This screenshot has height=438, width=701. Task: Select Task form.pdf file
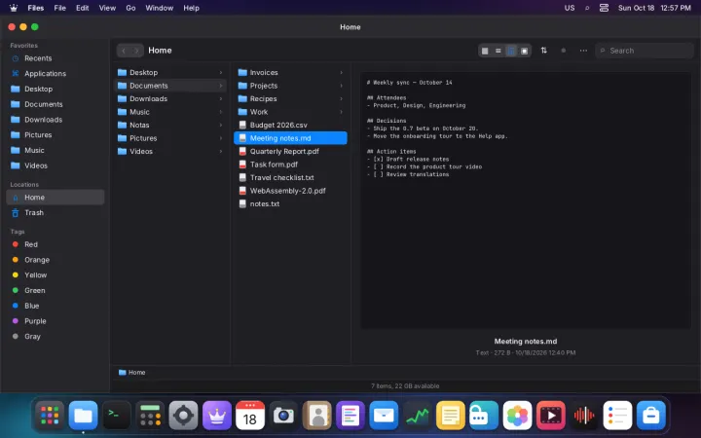tap(290, 164)
